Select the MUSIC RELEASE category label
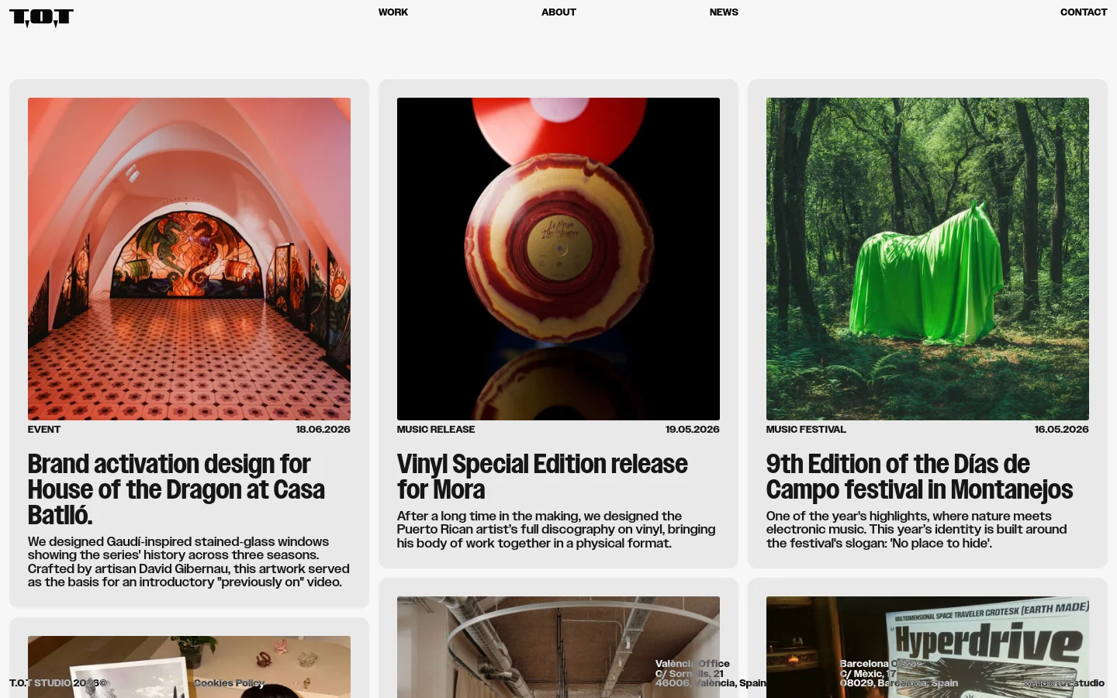 [x=436, y=429]
